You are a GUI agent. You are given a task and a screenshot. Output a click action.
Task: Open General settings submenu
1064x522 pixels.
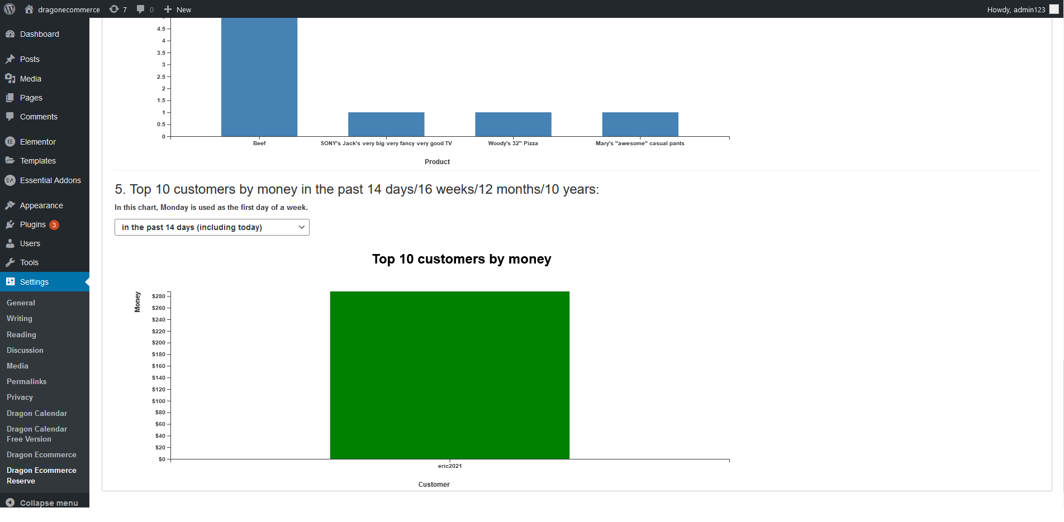pyautogui.click(x=21, y=303)
